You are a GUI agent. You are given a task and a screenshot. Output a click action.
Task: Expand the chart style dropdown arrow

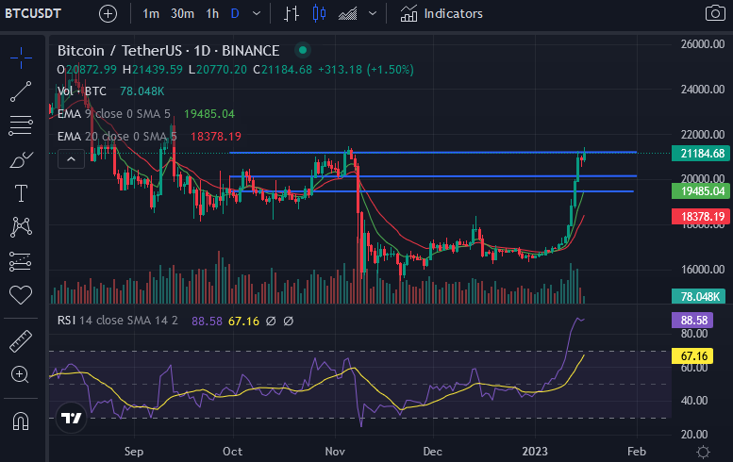point(373,13)
